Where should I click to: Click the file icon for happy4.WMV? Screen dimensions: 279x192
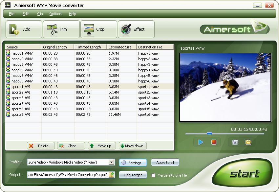click(8, 70)
